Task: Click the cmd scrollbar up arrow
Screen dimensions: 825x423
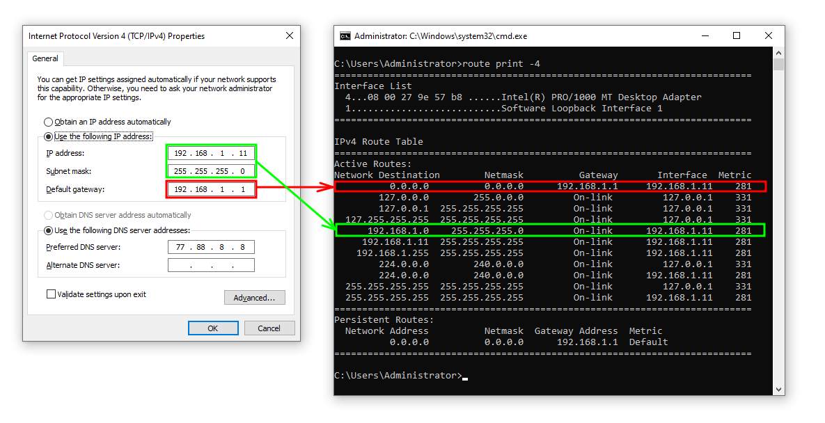Action: (x=778, y=53)
